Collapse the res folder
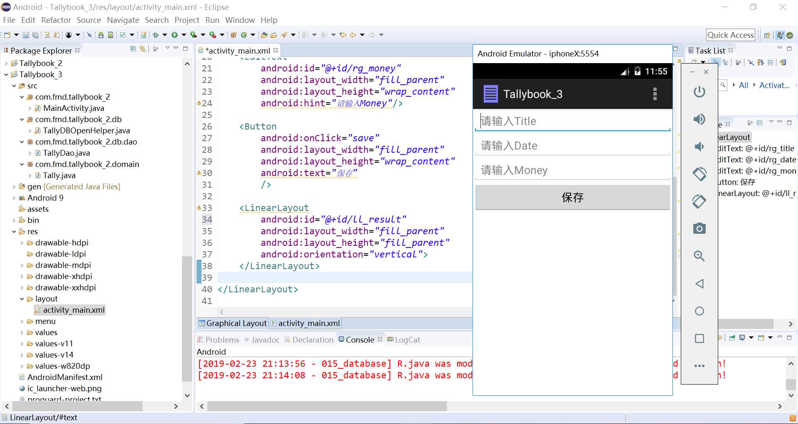Image resolution: width=798 pixels, height=424 pixels. (x=14, y=232)
